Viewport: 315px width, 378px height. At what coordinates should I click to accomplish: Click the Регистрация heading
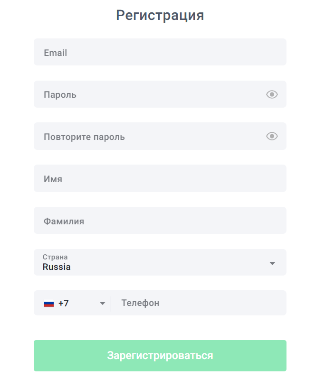(x=160, y=15)
